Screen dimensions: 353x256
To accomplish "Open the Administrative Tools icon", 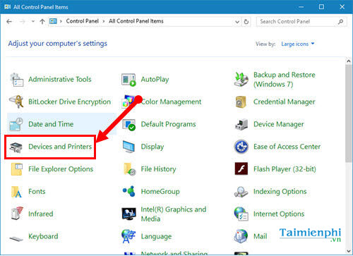I will pyautogui.click(x=16, y=80).
